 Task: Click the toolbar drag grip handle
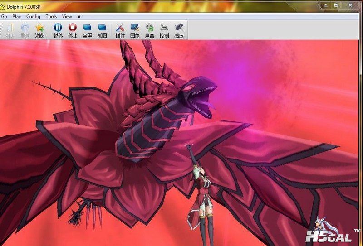click(x=1, y=30)
